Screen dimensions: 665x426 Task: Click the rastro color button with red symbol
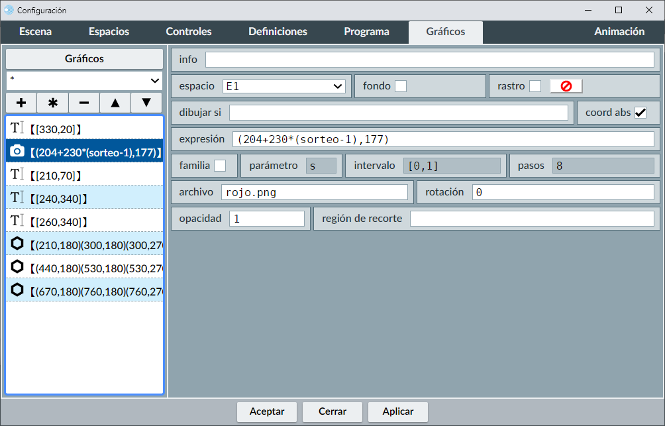click(566, 86)
